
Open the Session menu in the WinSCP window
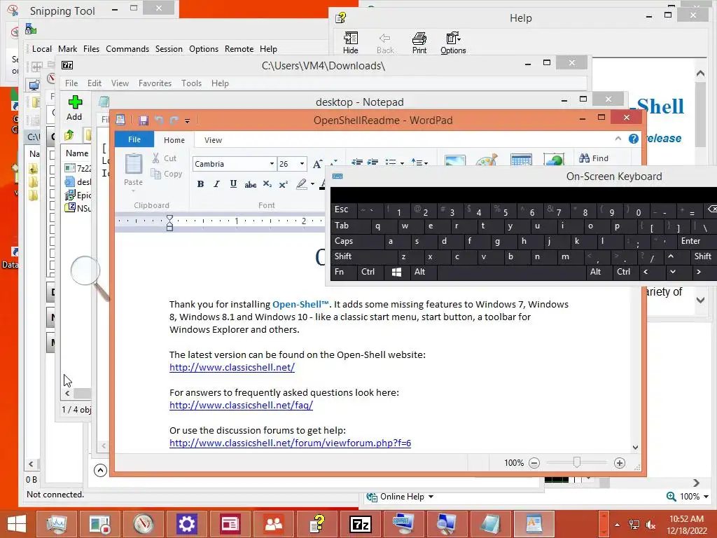pyautogui.click(x=169, y=49)
